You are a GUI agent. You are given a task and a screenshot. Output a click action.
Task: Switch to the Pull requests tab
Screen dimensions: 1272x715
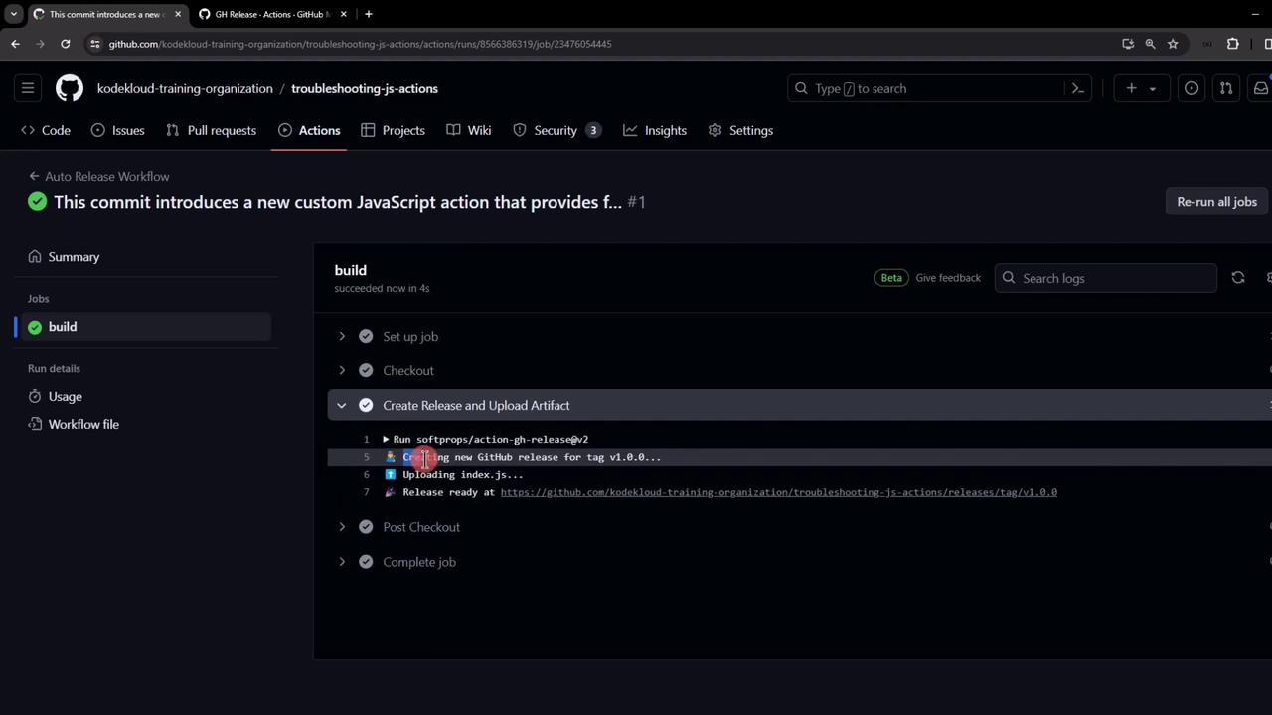point(211,130)
